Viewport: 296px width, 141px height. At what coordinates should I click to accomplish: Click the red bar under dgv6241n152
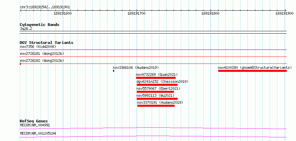pyautogui.click(x=157, y=85)
